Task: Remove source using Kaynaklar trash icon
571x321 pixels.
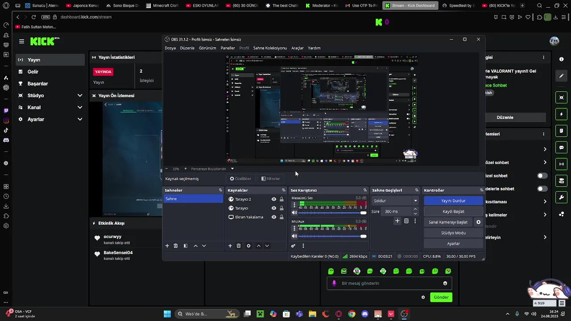Action: tap(239, 246)
